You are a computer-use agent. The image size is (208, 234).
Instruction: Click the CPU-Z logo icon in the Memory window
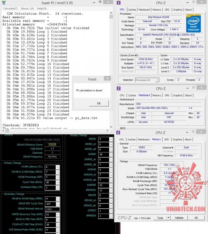[118, 133]
